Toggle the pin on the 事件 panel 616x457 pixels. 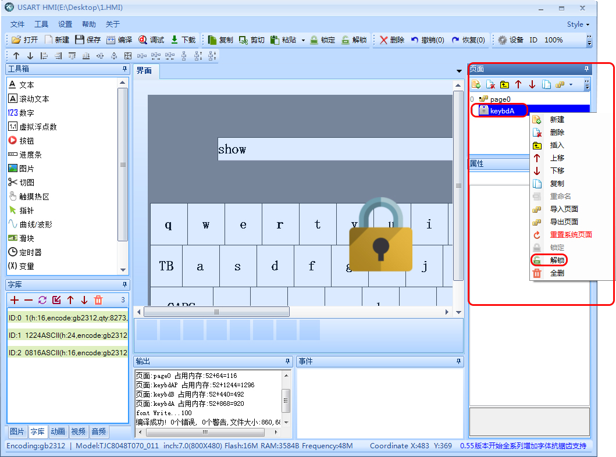[459, 362]
